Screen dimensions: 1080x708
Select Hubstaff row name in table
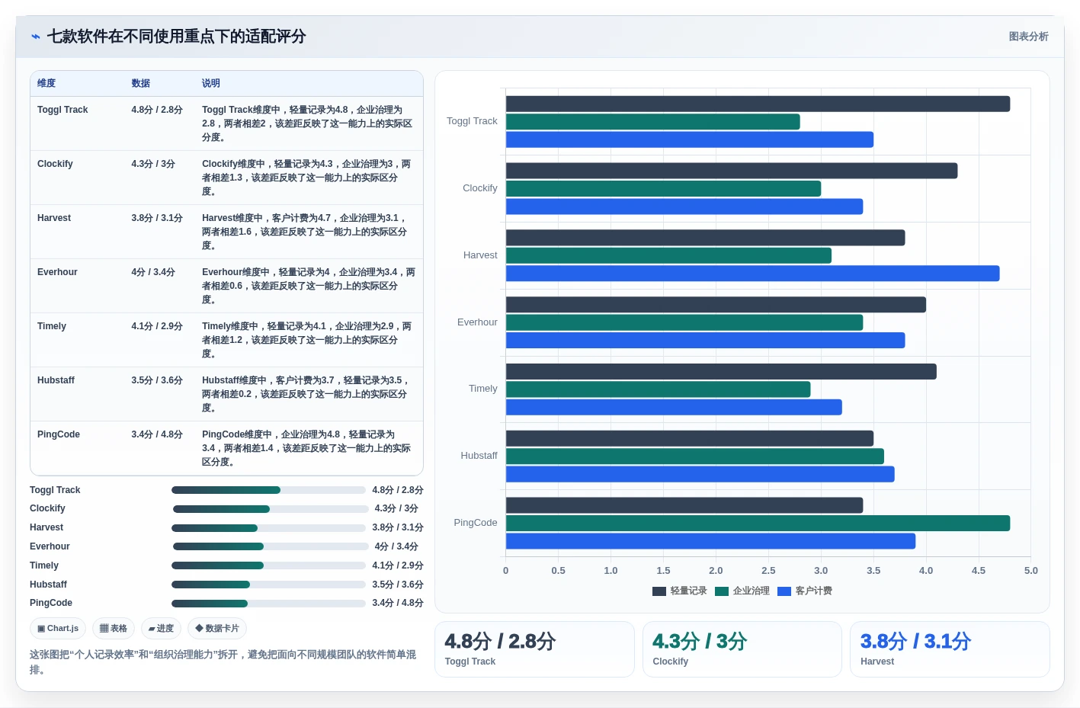coord(56,380)
